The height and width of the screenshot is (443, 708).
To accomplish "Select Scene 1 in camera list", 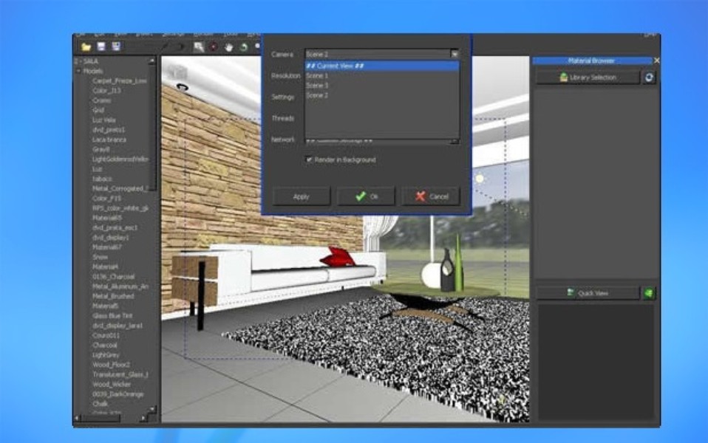I will click(318, 75).
